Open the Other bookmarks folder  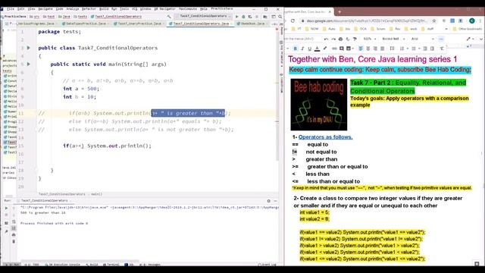pyautogui.click(x=468, y=29)
